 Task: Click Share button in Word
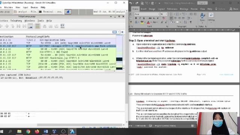click(234, 9)
